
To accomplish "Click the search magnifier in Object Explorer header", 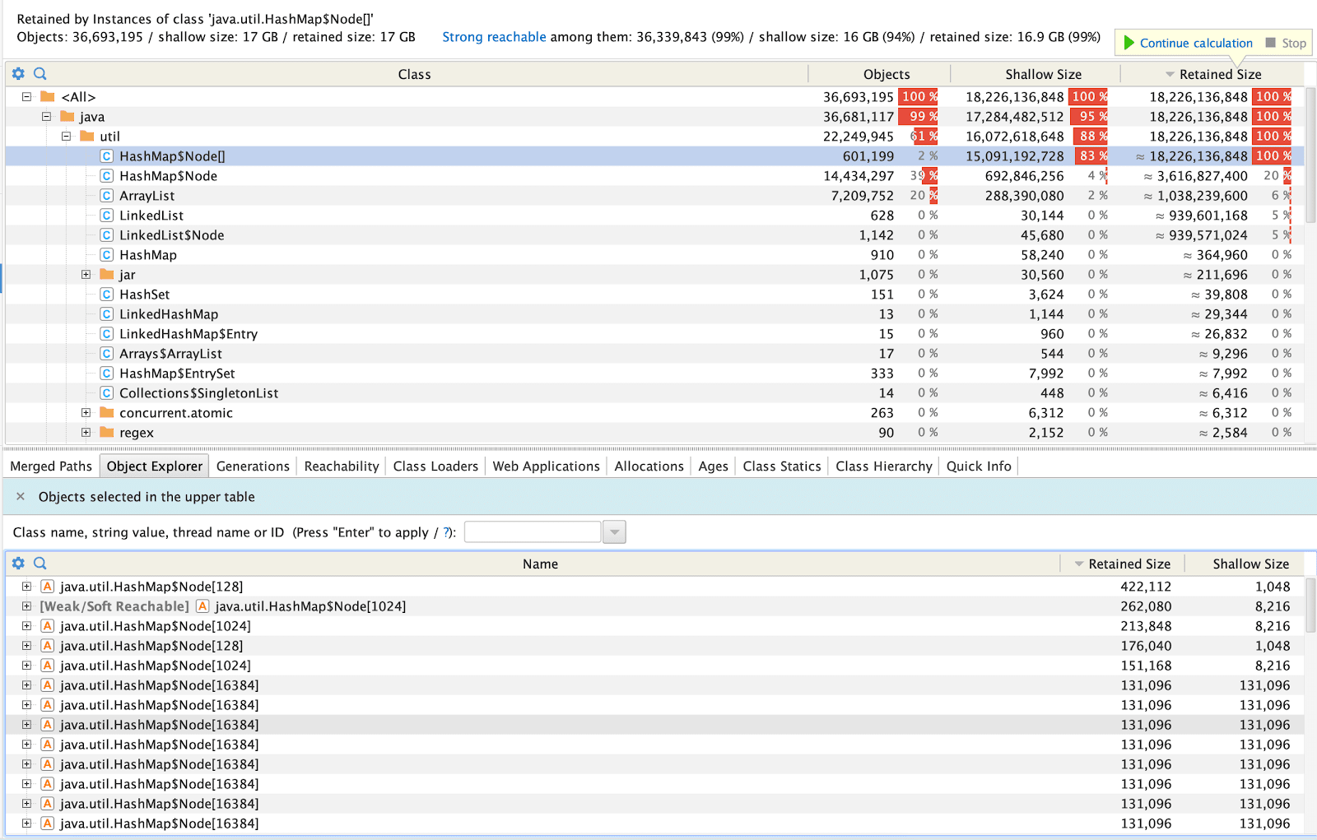I will [40, 564].
